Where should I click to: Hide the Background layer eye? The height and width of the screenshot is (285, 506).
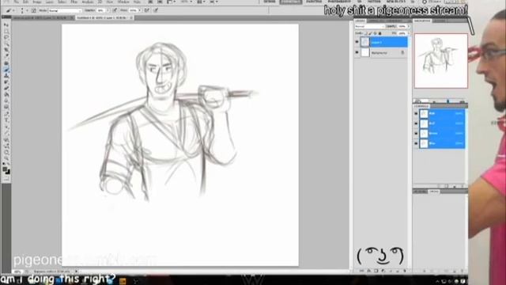[x=357, y=52]
